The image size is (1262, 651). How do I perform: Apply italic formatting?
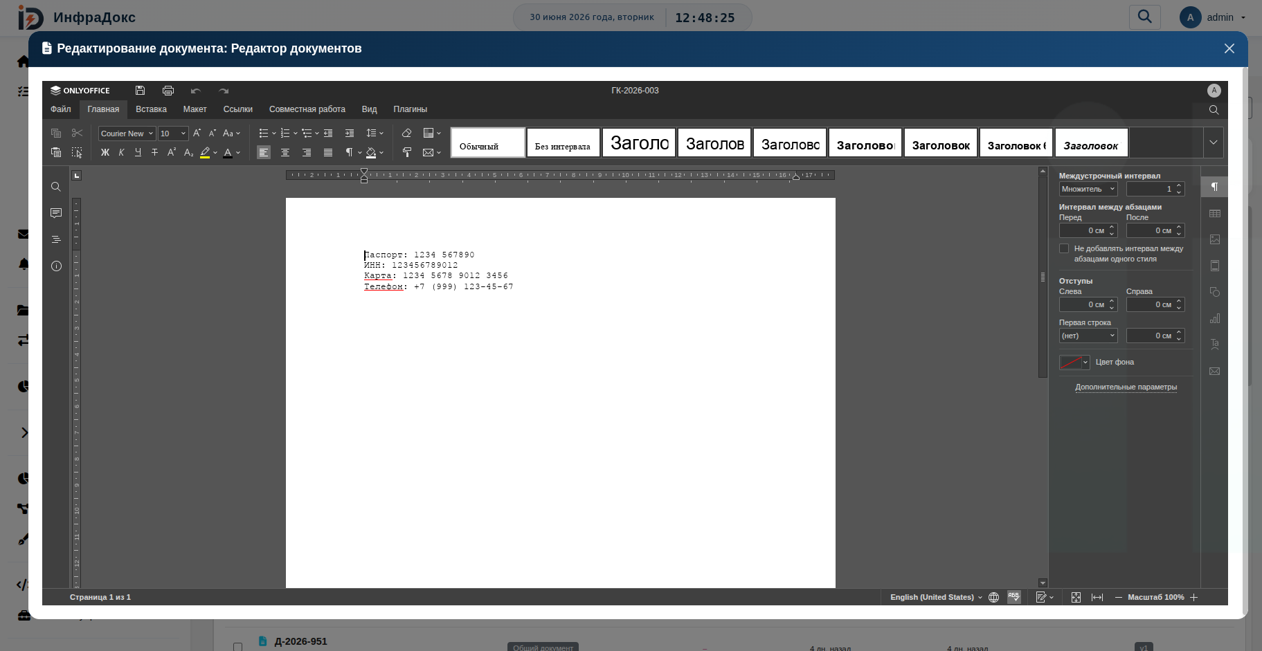point(121,152)
